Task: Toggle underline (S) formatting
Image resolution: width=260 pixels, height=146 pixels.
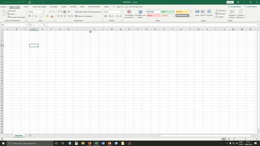Action: coord(36,16)
